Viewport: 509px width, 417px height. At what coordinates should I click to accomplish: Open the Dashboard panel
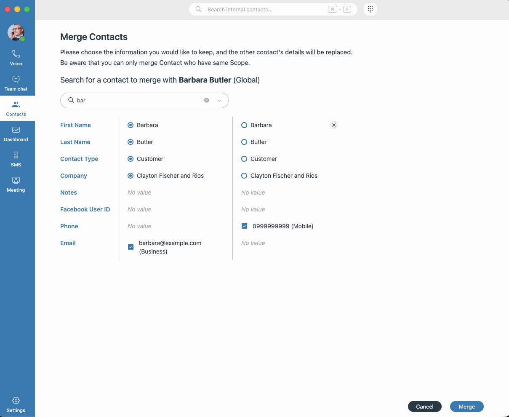(16, 134)
